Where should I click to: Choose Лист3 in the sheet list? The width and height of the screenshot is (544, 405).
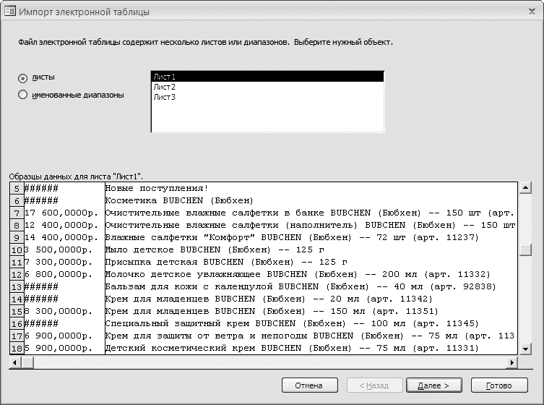pyautogui.click(x=267, y=97)
